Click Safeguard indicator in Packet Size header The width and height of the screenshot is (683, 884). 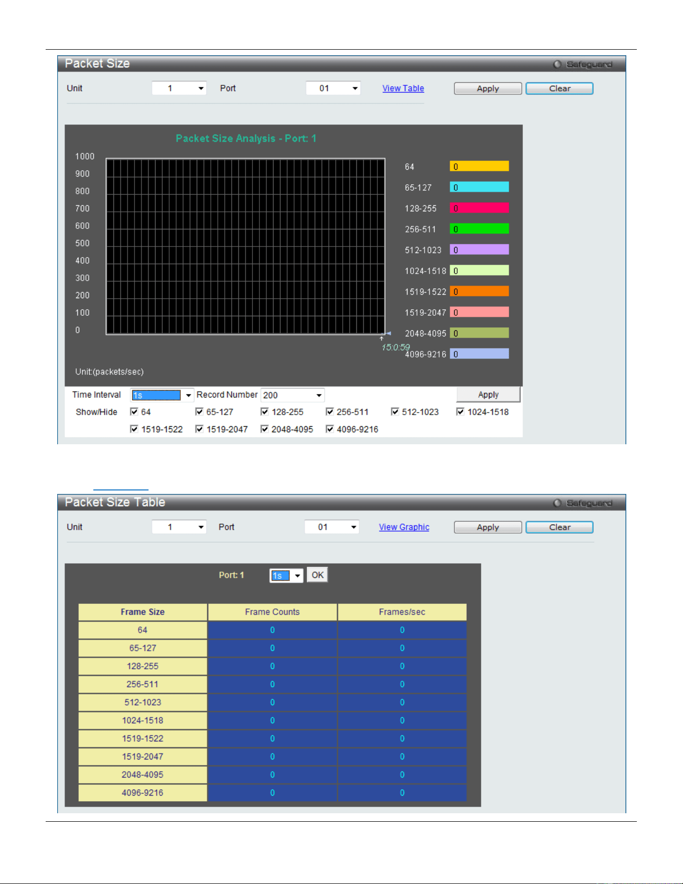point(583,64)
